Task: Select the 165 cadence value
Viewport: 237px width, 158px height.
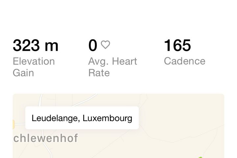Action: [177, 45]
